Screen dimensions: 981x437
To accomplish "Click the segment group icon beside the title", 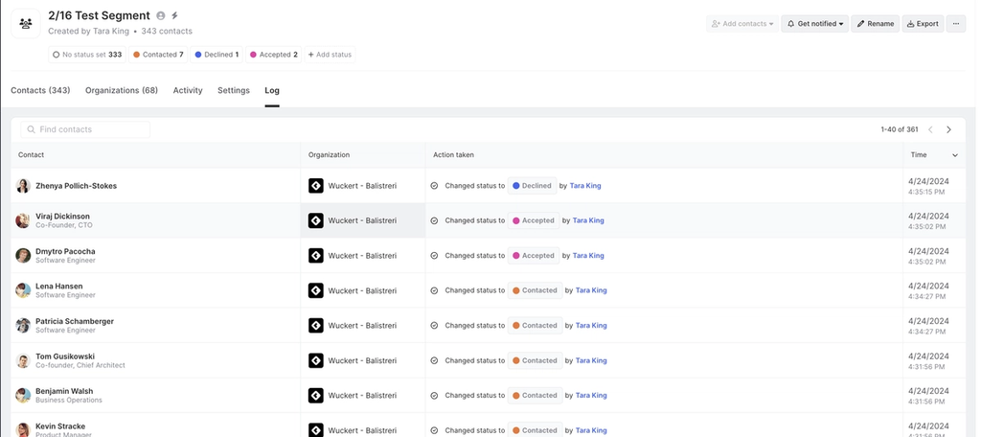I will click(26, 24).
